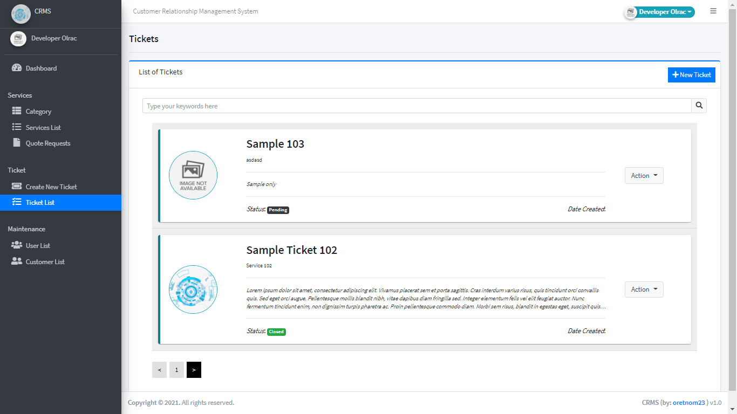Select Create New Ticket in sidebar

click(x=60, y=187)
